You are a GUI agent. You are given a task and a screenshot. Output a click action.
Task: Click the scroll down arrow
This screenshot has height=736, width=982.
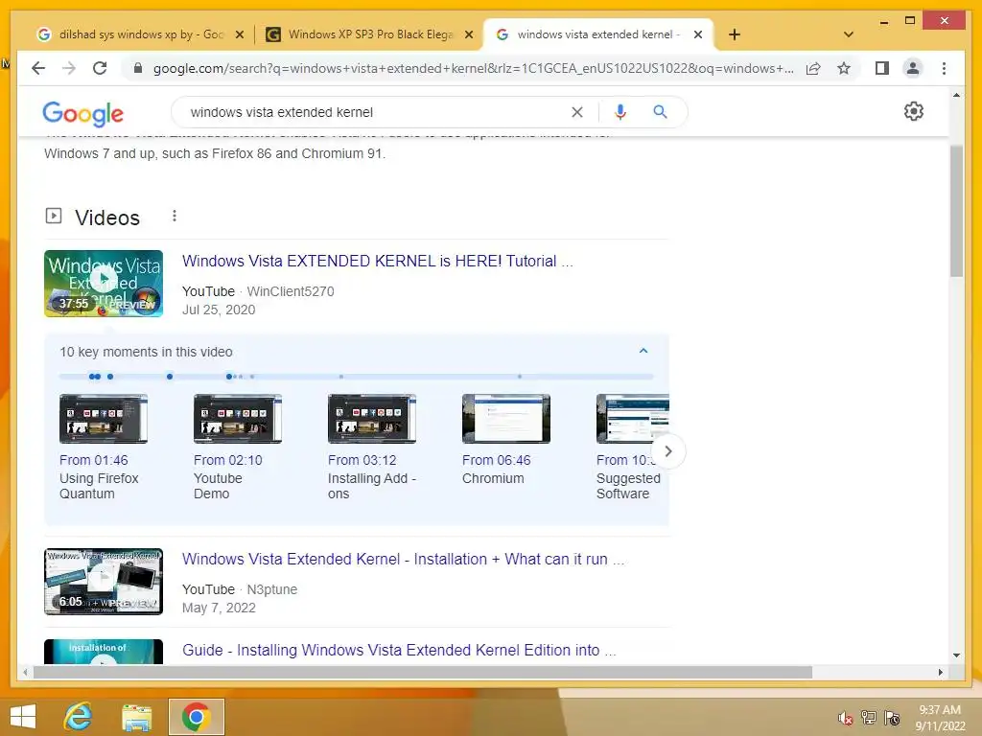(956, 655)
